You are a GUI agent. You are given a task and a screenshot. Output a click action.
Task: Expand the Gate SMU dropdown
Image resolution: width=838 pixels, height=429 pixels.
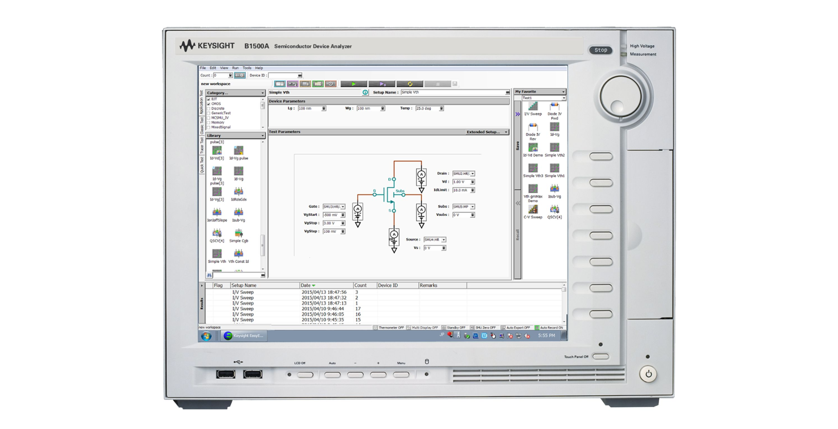tap(343, 207)
